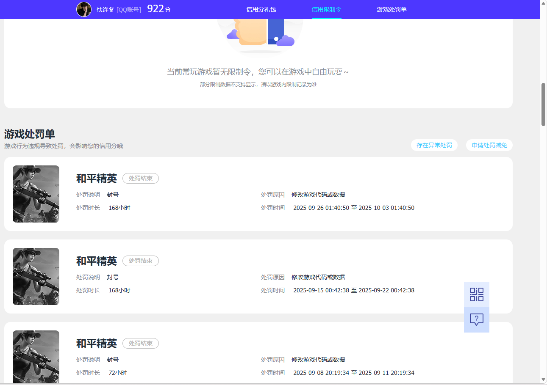The image size is (547, 385).
Task: Click 72小时 penalty duration value
Action: point(118,373)
